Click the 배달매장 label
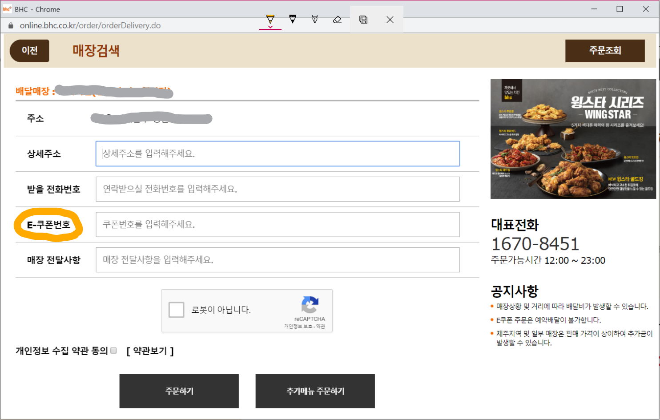The image size is (660, 420). [x=35, y=91]
